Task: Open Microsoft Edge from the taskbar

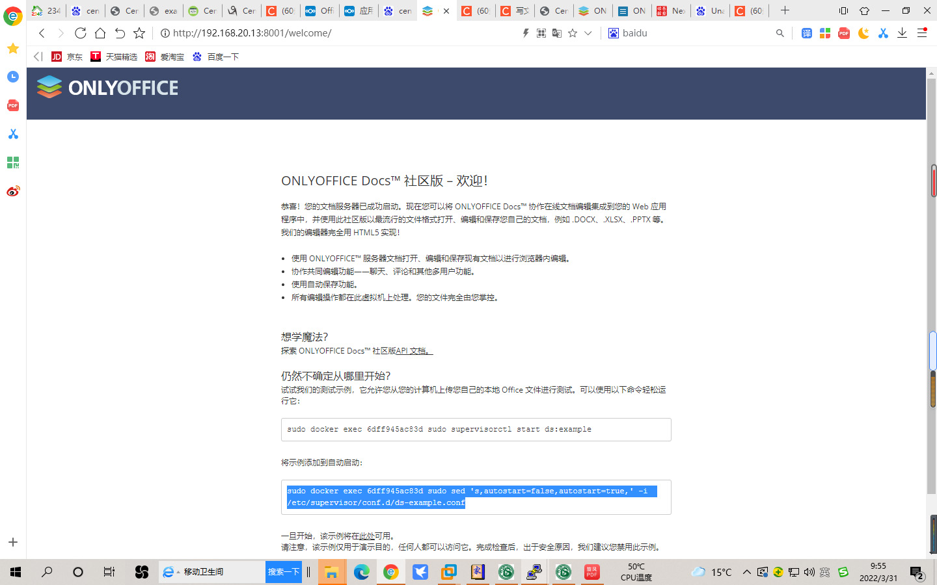Action: click(x=362, y=572)
